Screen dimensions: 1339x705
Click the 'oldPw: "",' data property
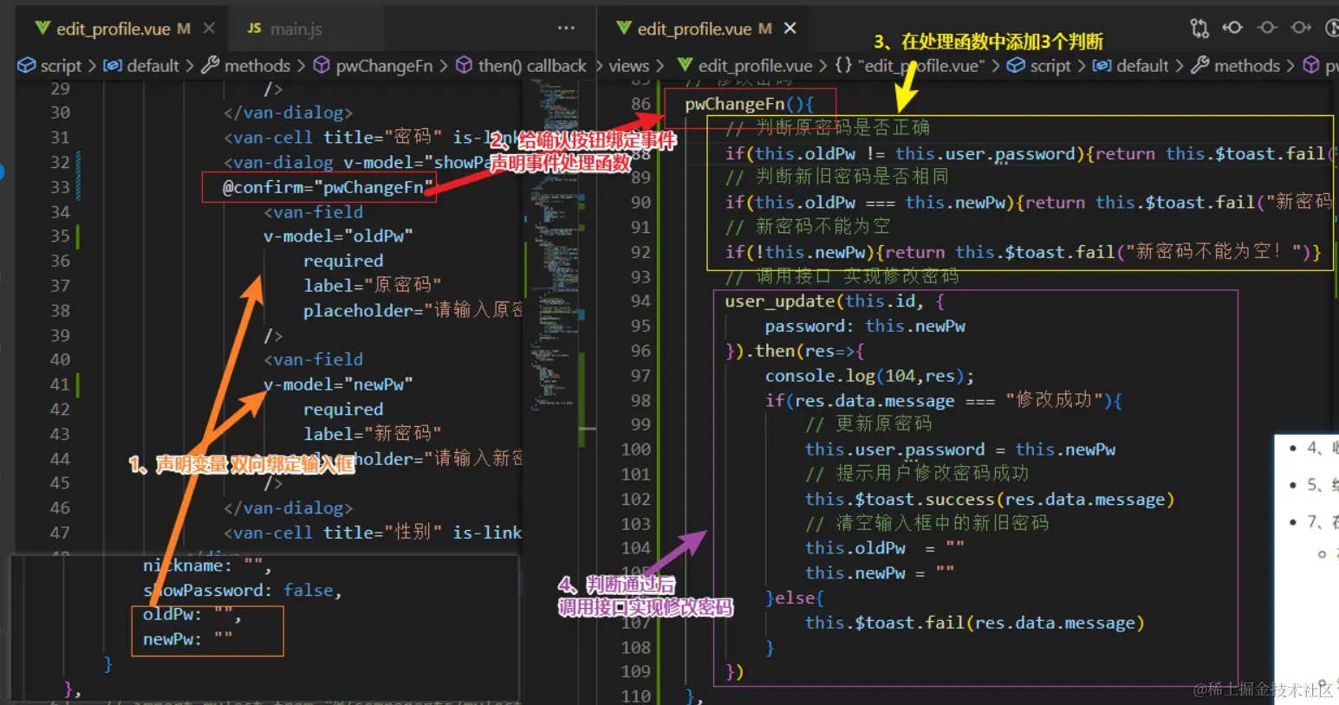192,614
